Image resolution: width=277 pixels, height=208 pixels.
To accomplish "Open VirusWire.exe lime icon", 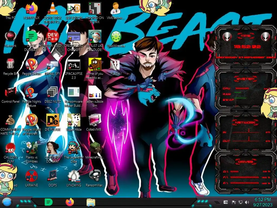I will click(116, 39).
